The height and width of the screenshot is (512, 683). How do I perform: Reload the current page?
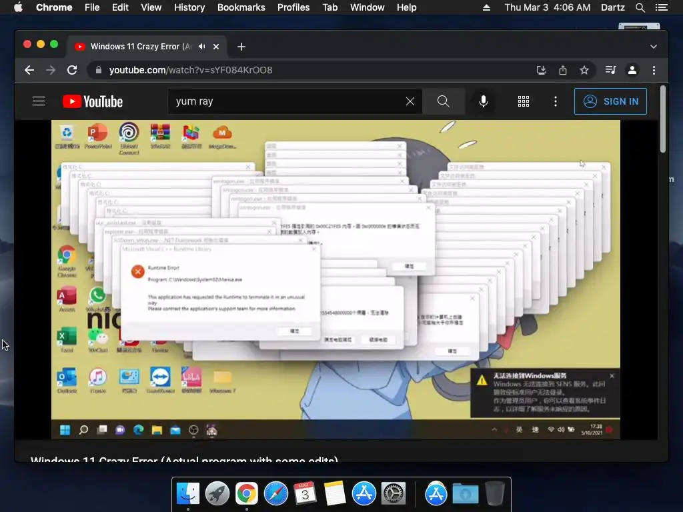point(72,70)
